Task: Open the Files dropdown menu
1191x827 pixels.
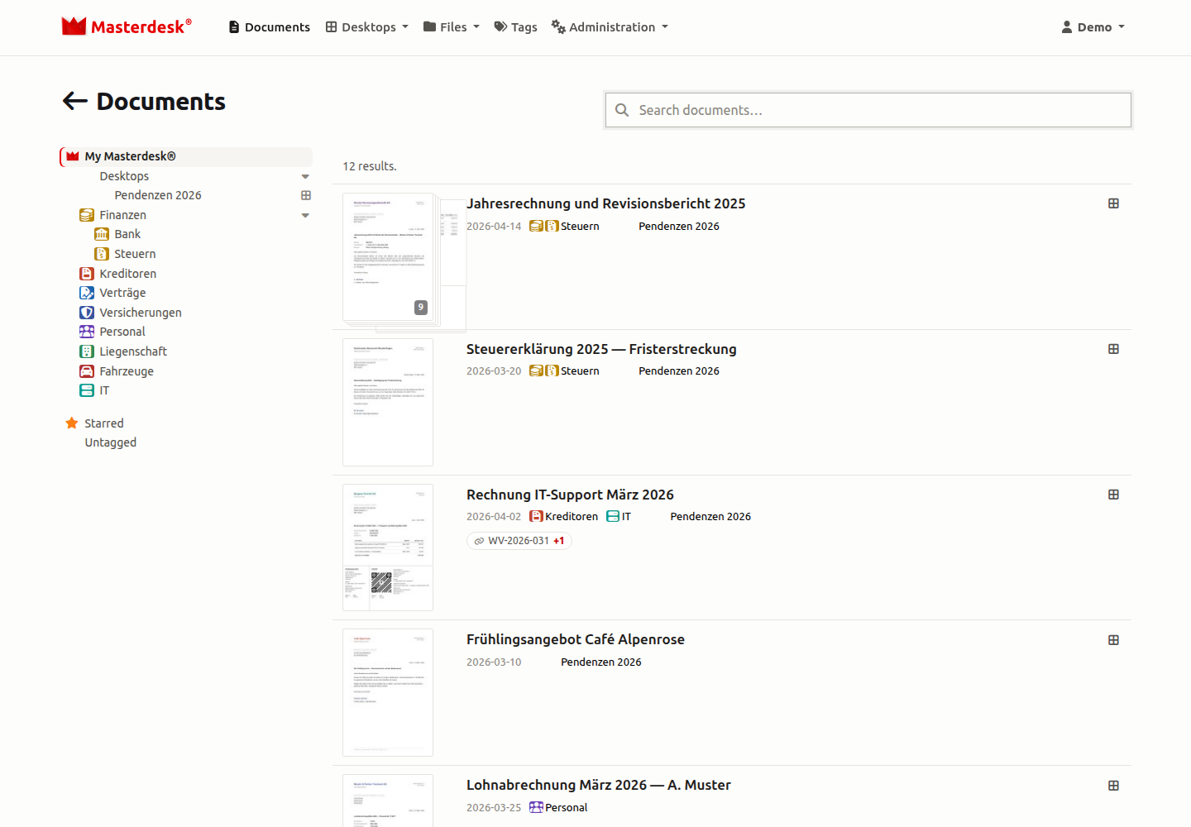Action: (452, 27)
